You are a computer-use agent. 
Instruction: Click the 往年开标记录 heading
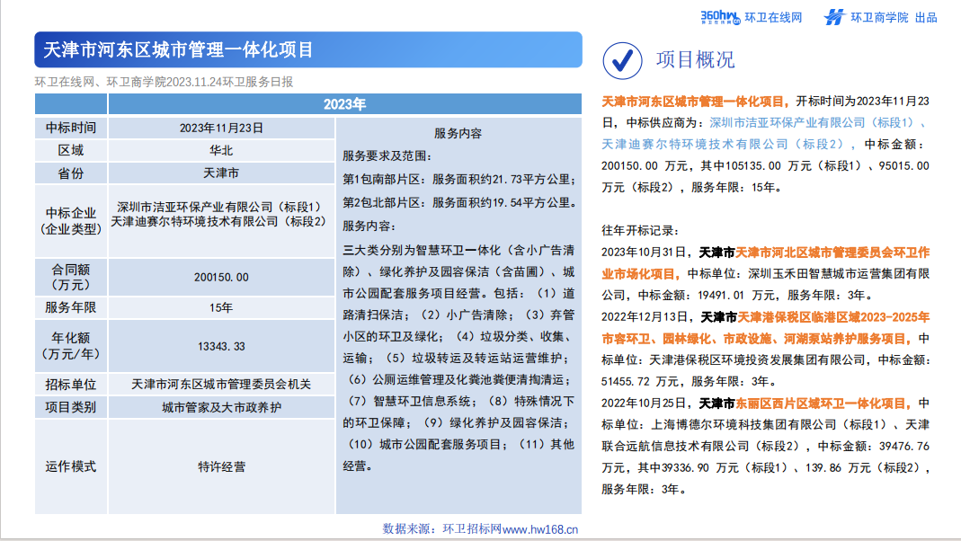tap(640, 231)
